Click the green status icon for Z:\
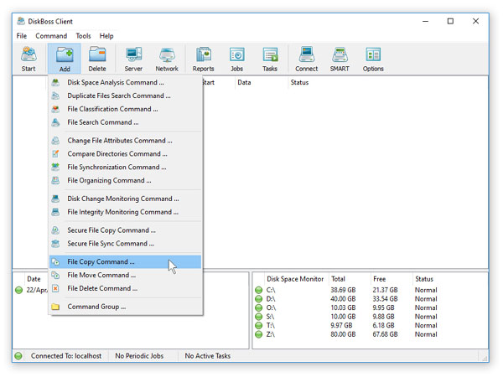Screen dimensions: 503x377 [258, 334]
